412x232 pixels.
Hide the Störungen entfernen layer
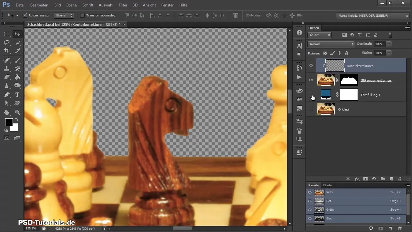(x=311, y=80)
